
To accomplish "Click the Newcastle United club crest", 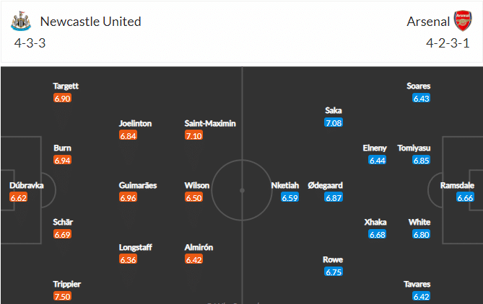I will tap(21, 21).
